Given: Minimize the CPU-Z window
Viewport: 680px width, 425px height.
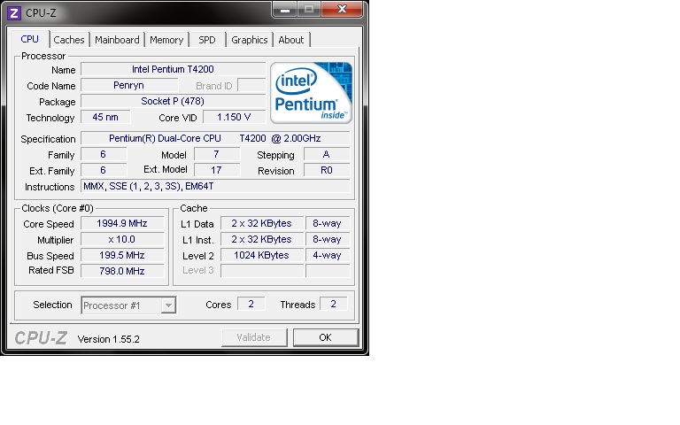Looking at the screenshot, I should [284, 9].
